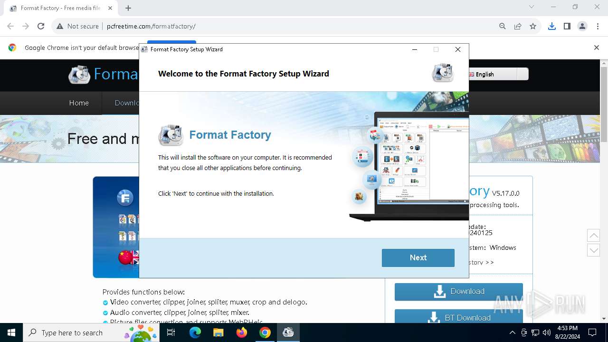This screenshot has height=342, width=608.
Task: Launch Microsoft Edge from the taskbar
Action: (195, 332)
